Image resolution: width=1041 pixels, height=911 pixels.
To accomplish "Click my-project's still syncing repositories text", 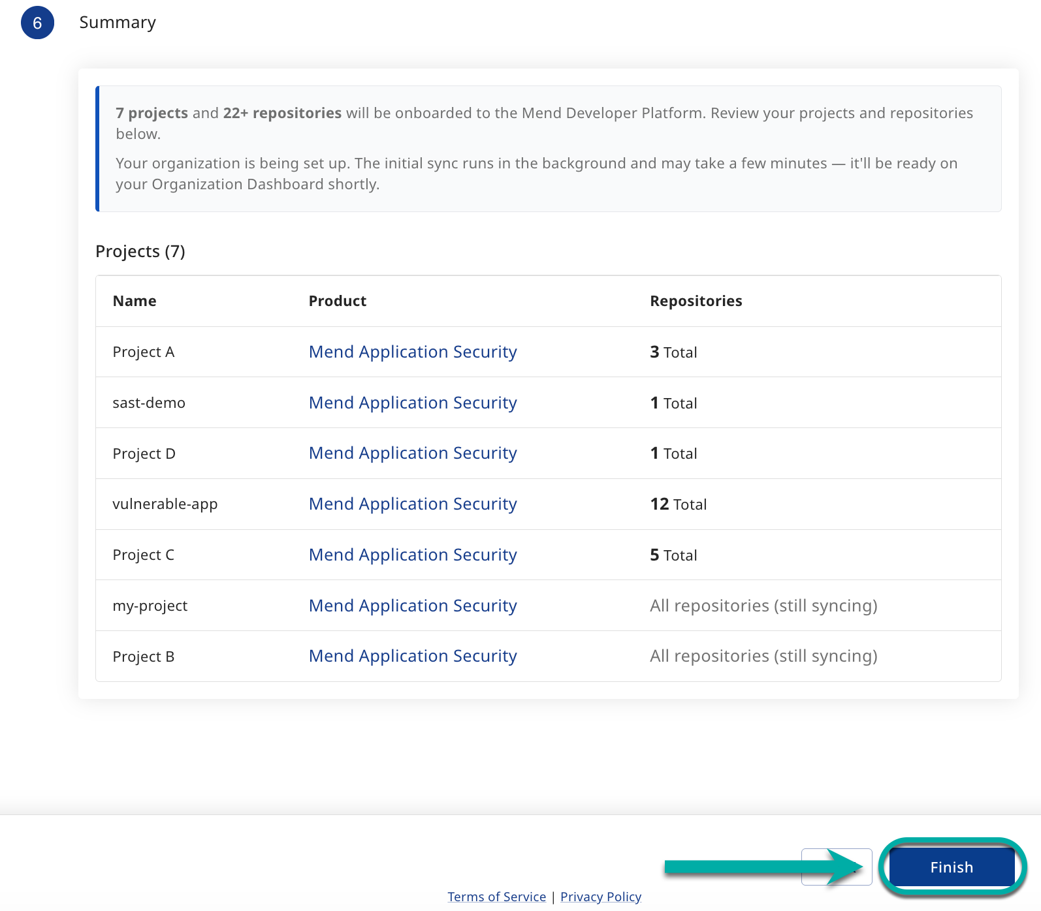I will coord(763,606).
